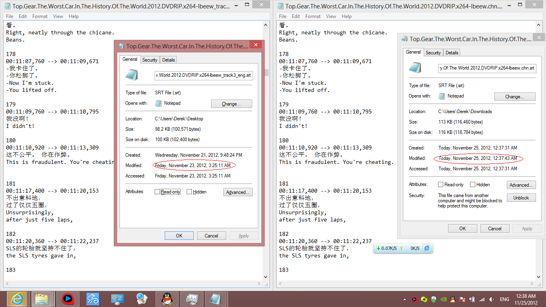Click the ENG language indicator

click(504, 299)
